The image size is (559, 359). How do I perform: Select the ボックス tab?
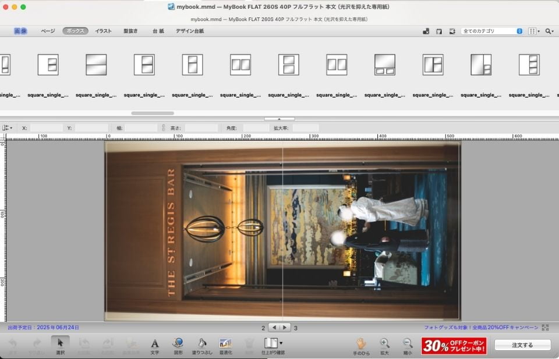coord(75,31)
